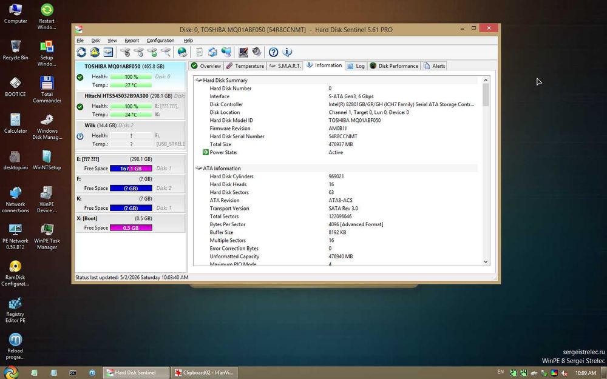Click the 27 temperature tray icon
The height and width of the screenshot is (379, 607).
tap(514, 373)
